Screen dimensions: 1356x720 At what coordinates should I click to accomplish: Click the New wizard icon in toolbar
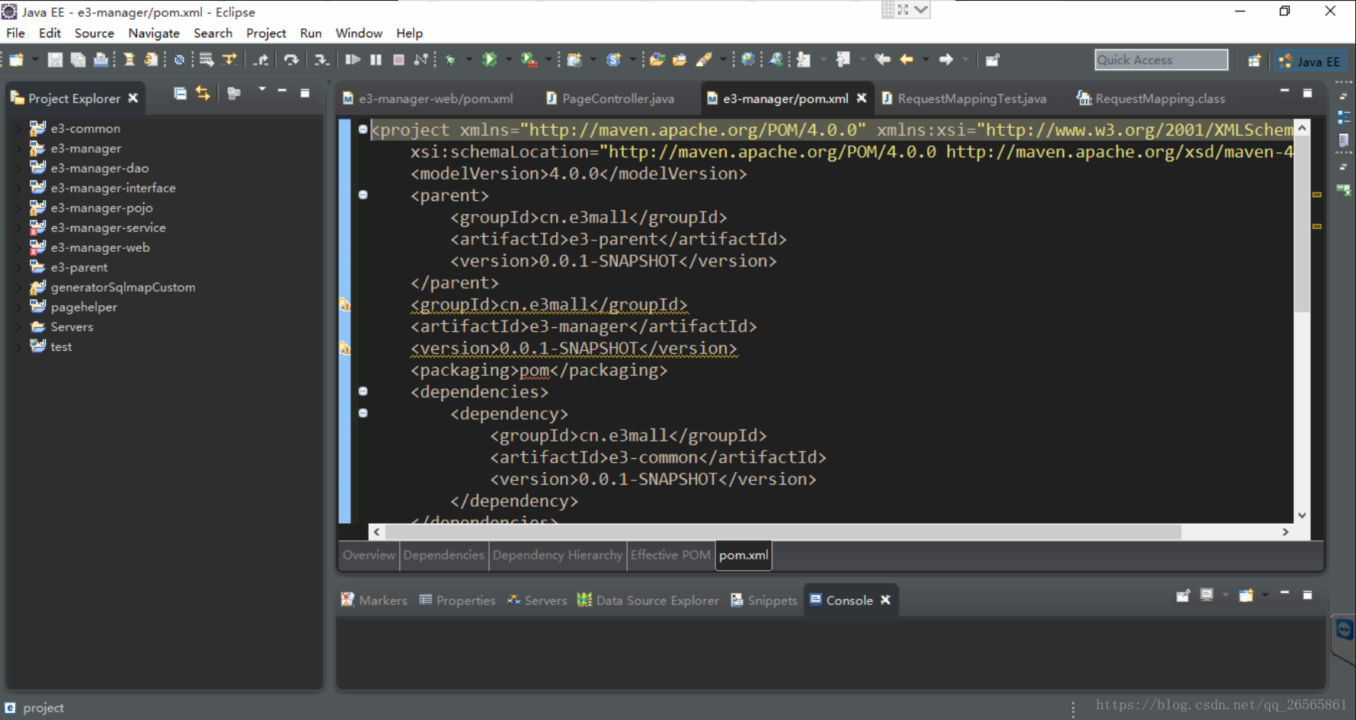[17, 59]
